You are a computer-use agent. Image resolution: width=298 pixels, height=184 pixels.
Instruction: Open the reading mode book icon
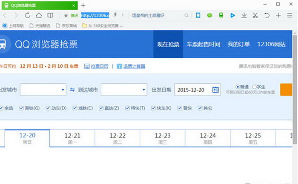[x=50, y=15]
